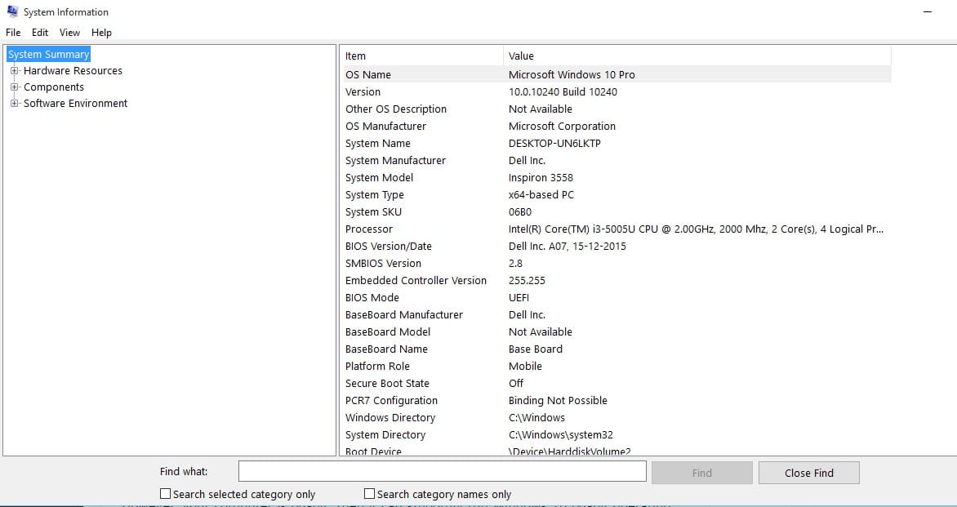Select the Other OS Description row
This screenshot has width=957, height=507.
click(x=616, y=109)
